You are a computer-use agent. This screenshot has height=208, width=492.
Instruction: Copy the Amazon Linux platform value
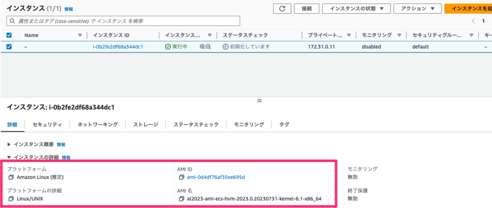pyautogui.click(x=11, y=177)
